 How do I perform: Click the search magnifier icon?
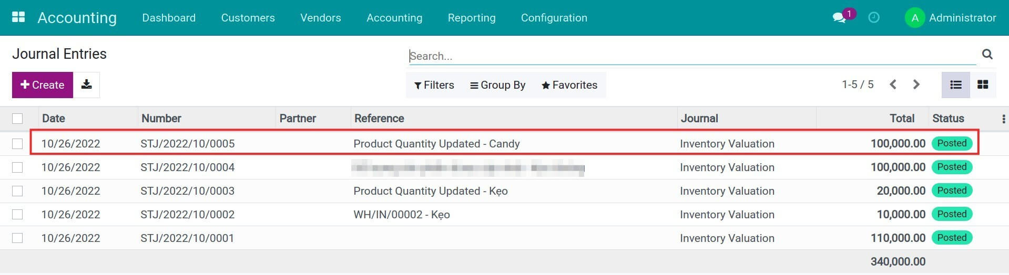click(x=987, y=55)
